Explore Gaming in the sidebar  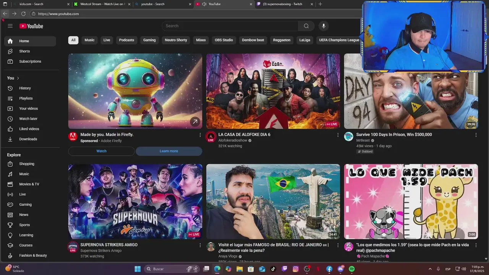[x=30, y=204]
